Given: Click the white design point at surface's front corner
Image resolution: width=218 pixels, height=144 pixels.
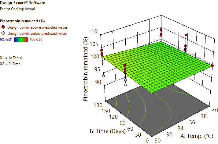Looking at the screenshot, I should click(x=151, y=93).
